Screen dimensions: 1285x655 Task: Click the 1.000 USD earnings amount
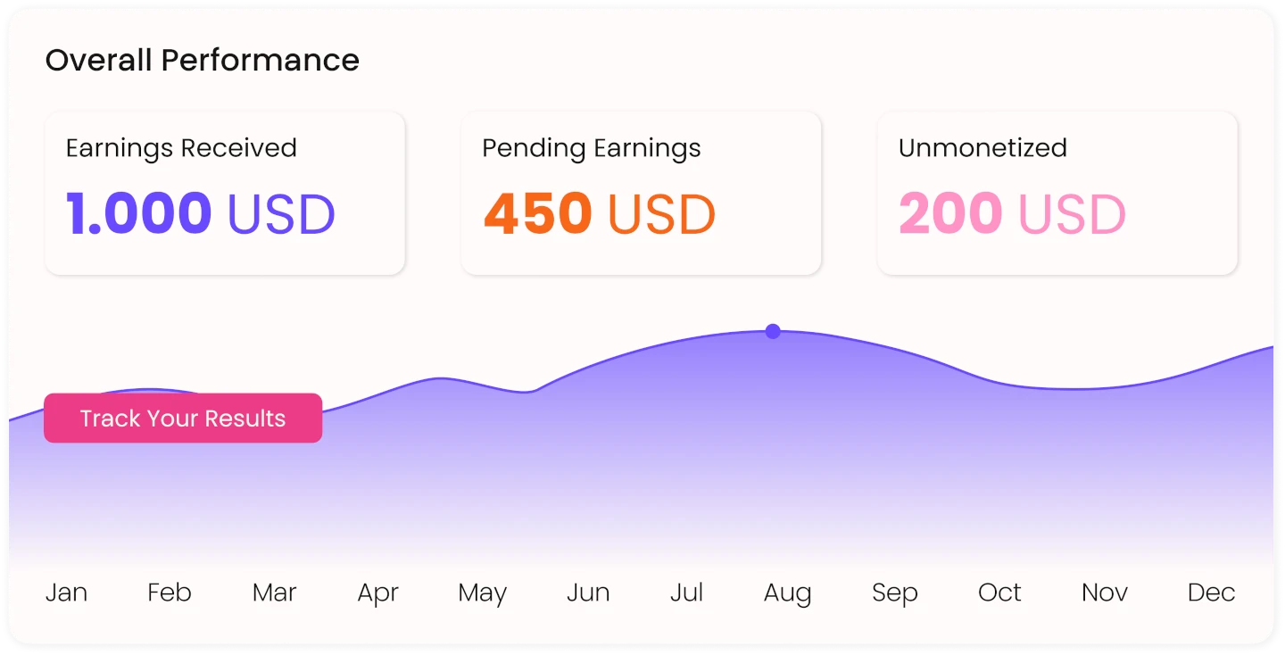201,214
